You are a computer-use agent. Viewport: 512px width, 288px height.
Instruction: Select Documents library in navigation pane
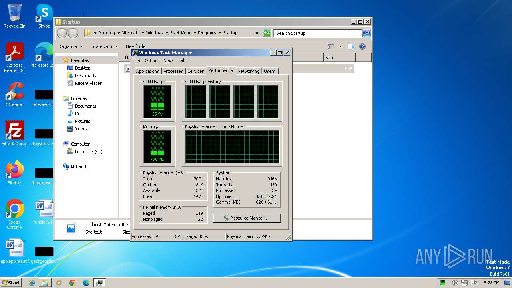coord(85,106)
